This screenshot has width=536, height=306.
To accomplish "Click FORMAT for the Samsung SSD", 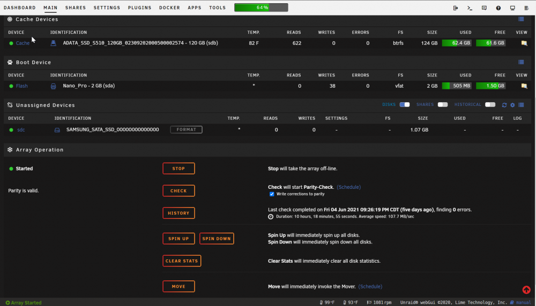I will point(187,129).
